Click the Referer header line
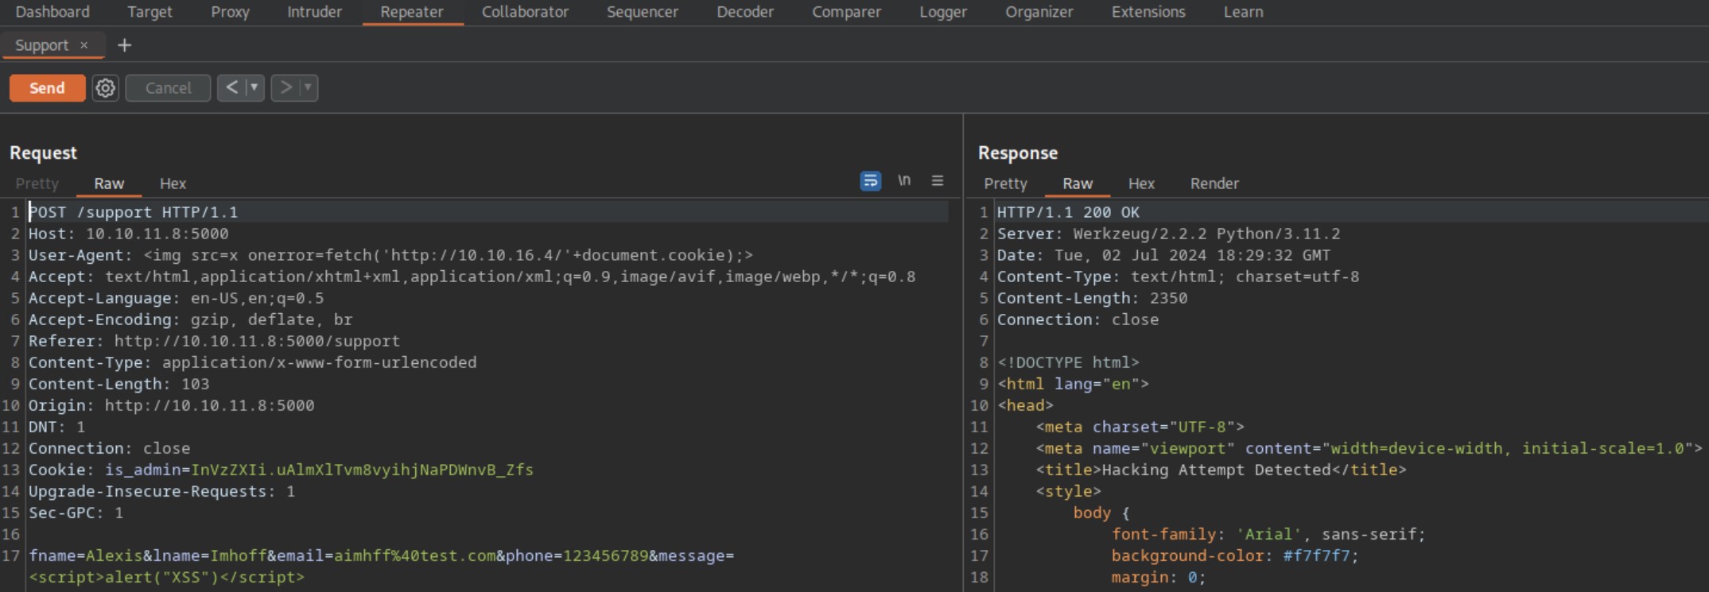Screen dimensions: 1709x592 click(214, 341)
